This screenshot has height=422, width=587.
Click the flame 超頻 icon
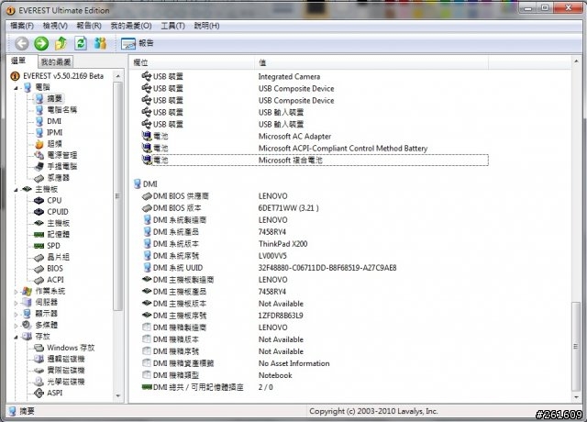click(x=39, y=144)
